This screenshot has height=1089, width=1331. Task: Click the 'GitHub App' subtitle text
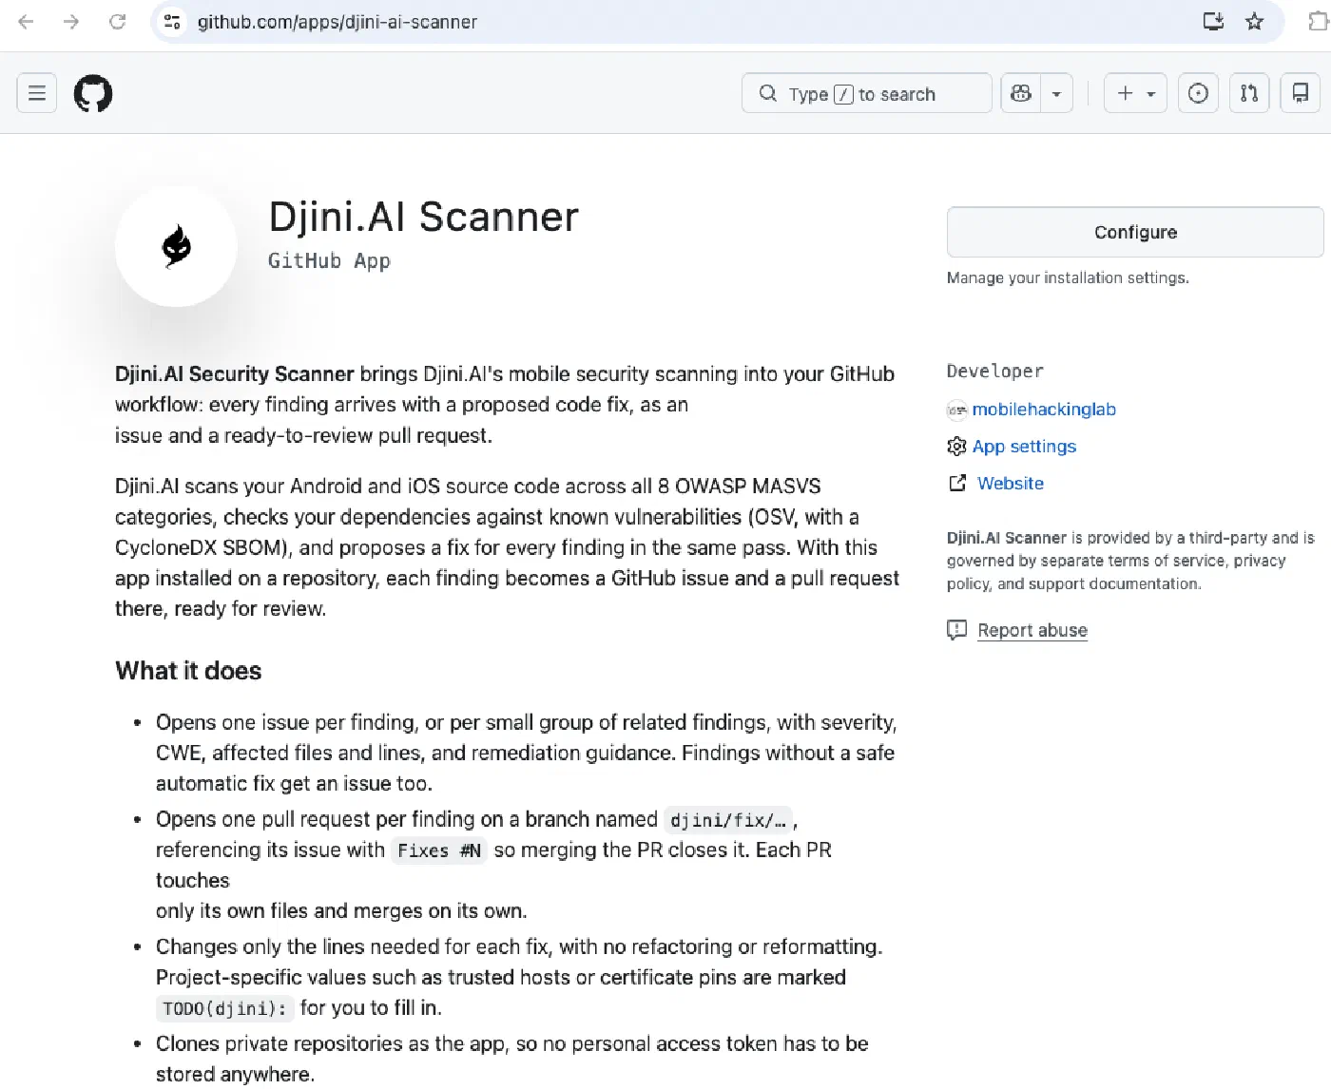pyautogui.click(x=329, y=260)
